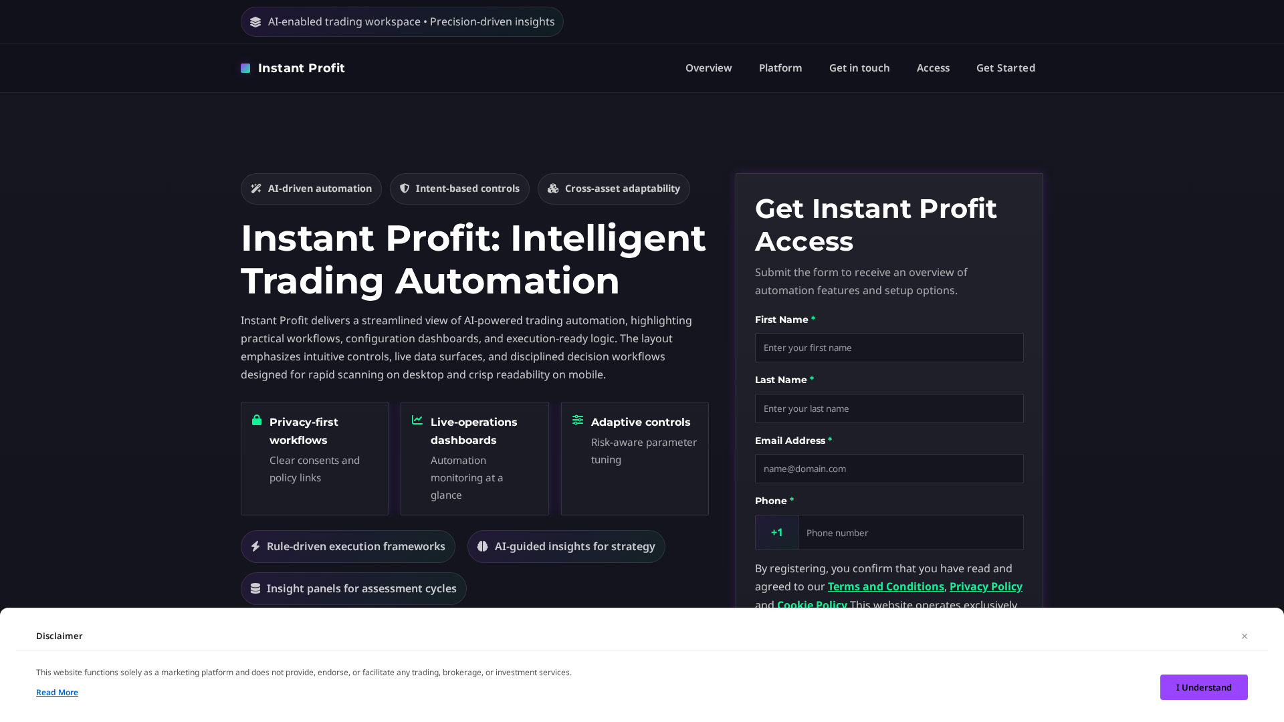Screen dimensions: 1284x722
Task: Click the chart icon on Live-operations dashboards card
Action: [x=417, y=420]
